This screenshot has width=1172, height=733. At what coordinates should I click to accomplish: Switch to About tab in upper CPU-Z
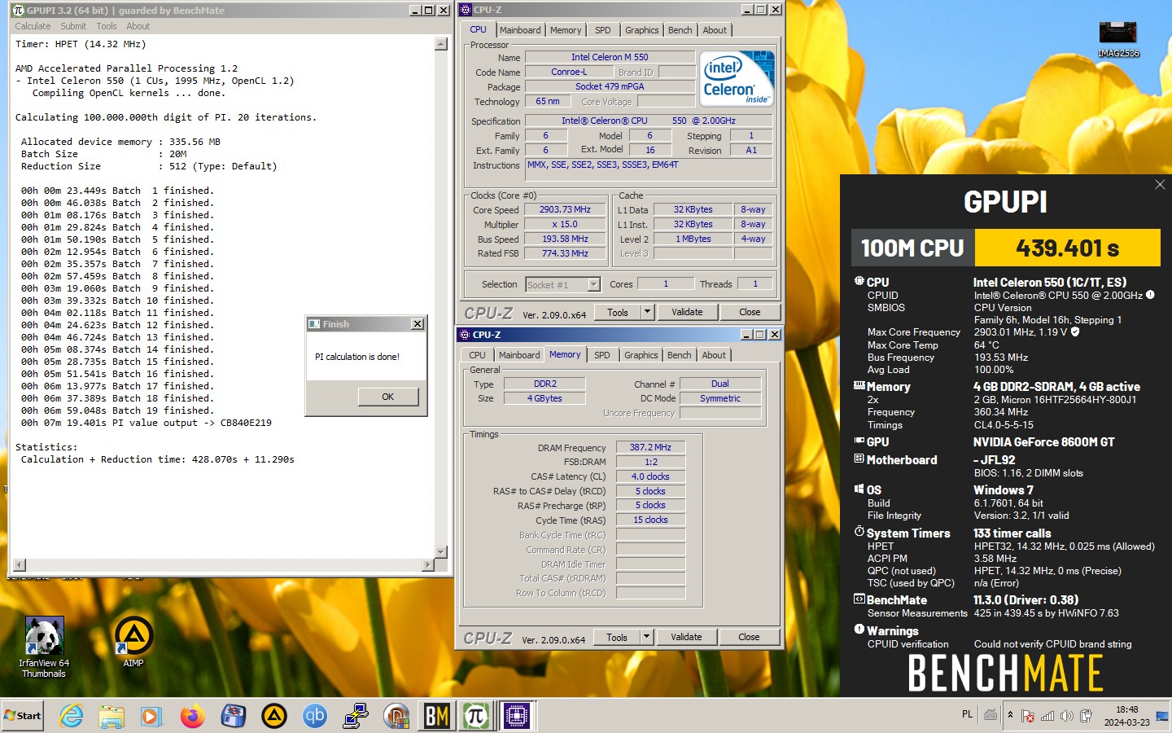tap(715, 30)
